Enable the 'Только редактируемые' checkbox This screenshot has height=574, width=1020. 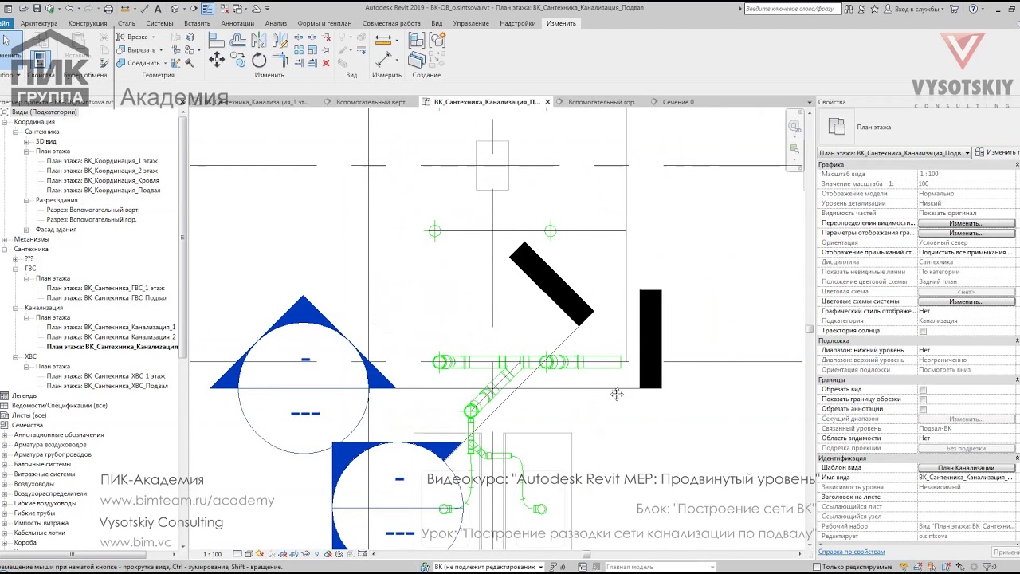pyautogui.click(x=817, y=567)
